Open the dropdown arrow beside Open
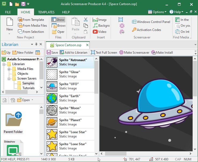This screenshot has height=162, width=198. [x=32, y=100]
